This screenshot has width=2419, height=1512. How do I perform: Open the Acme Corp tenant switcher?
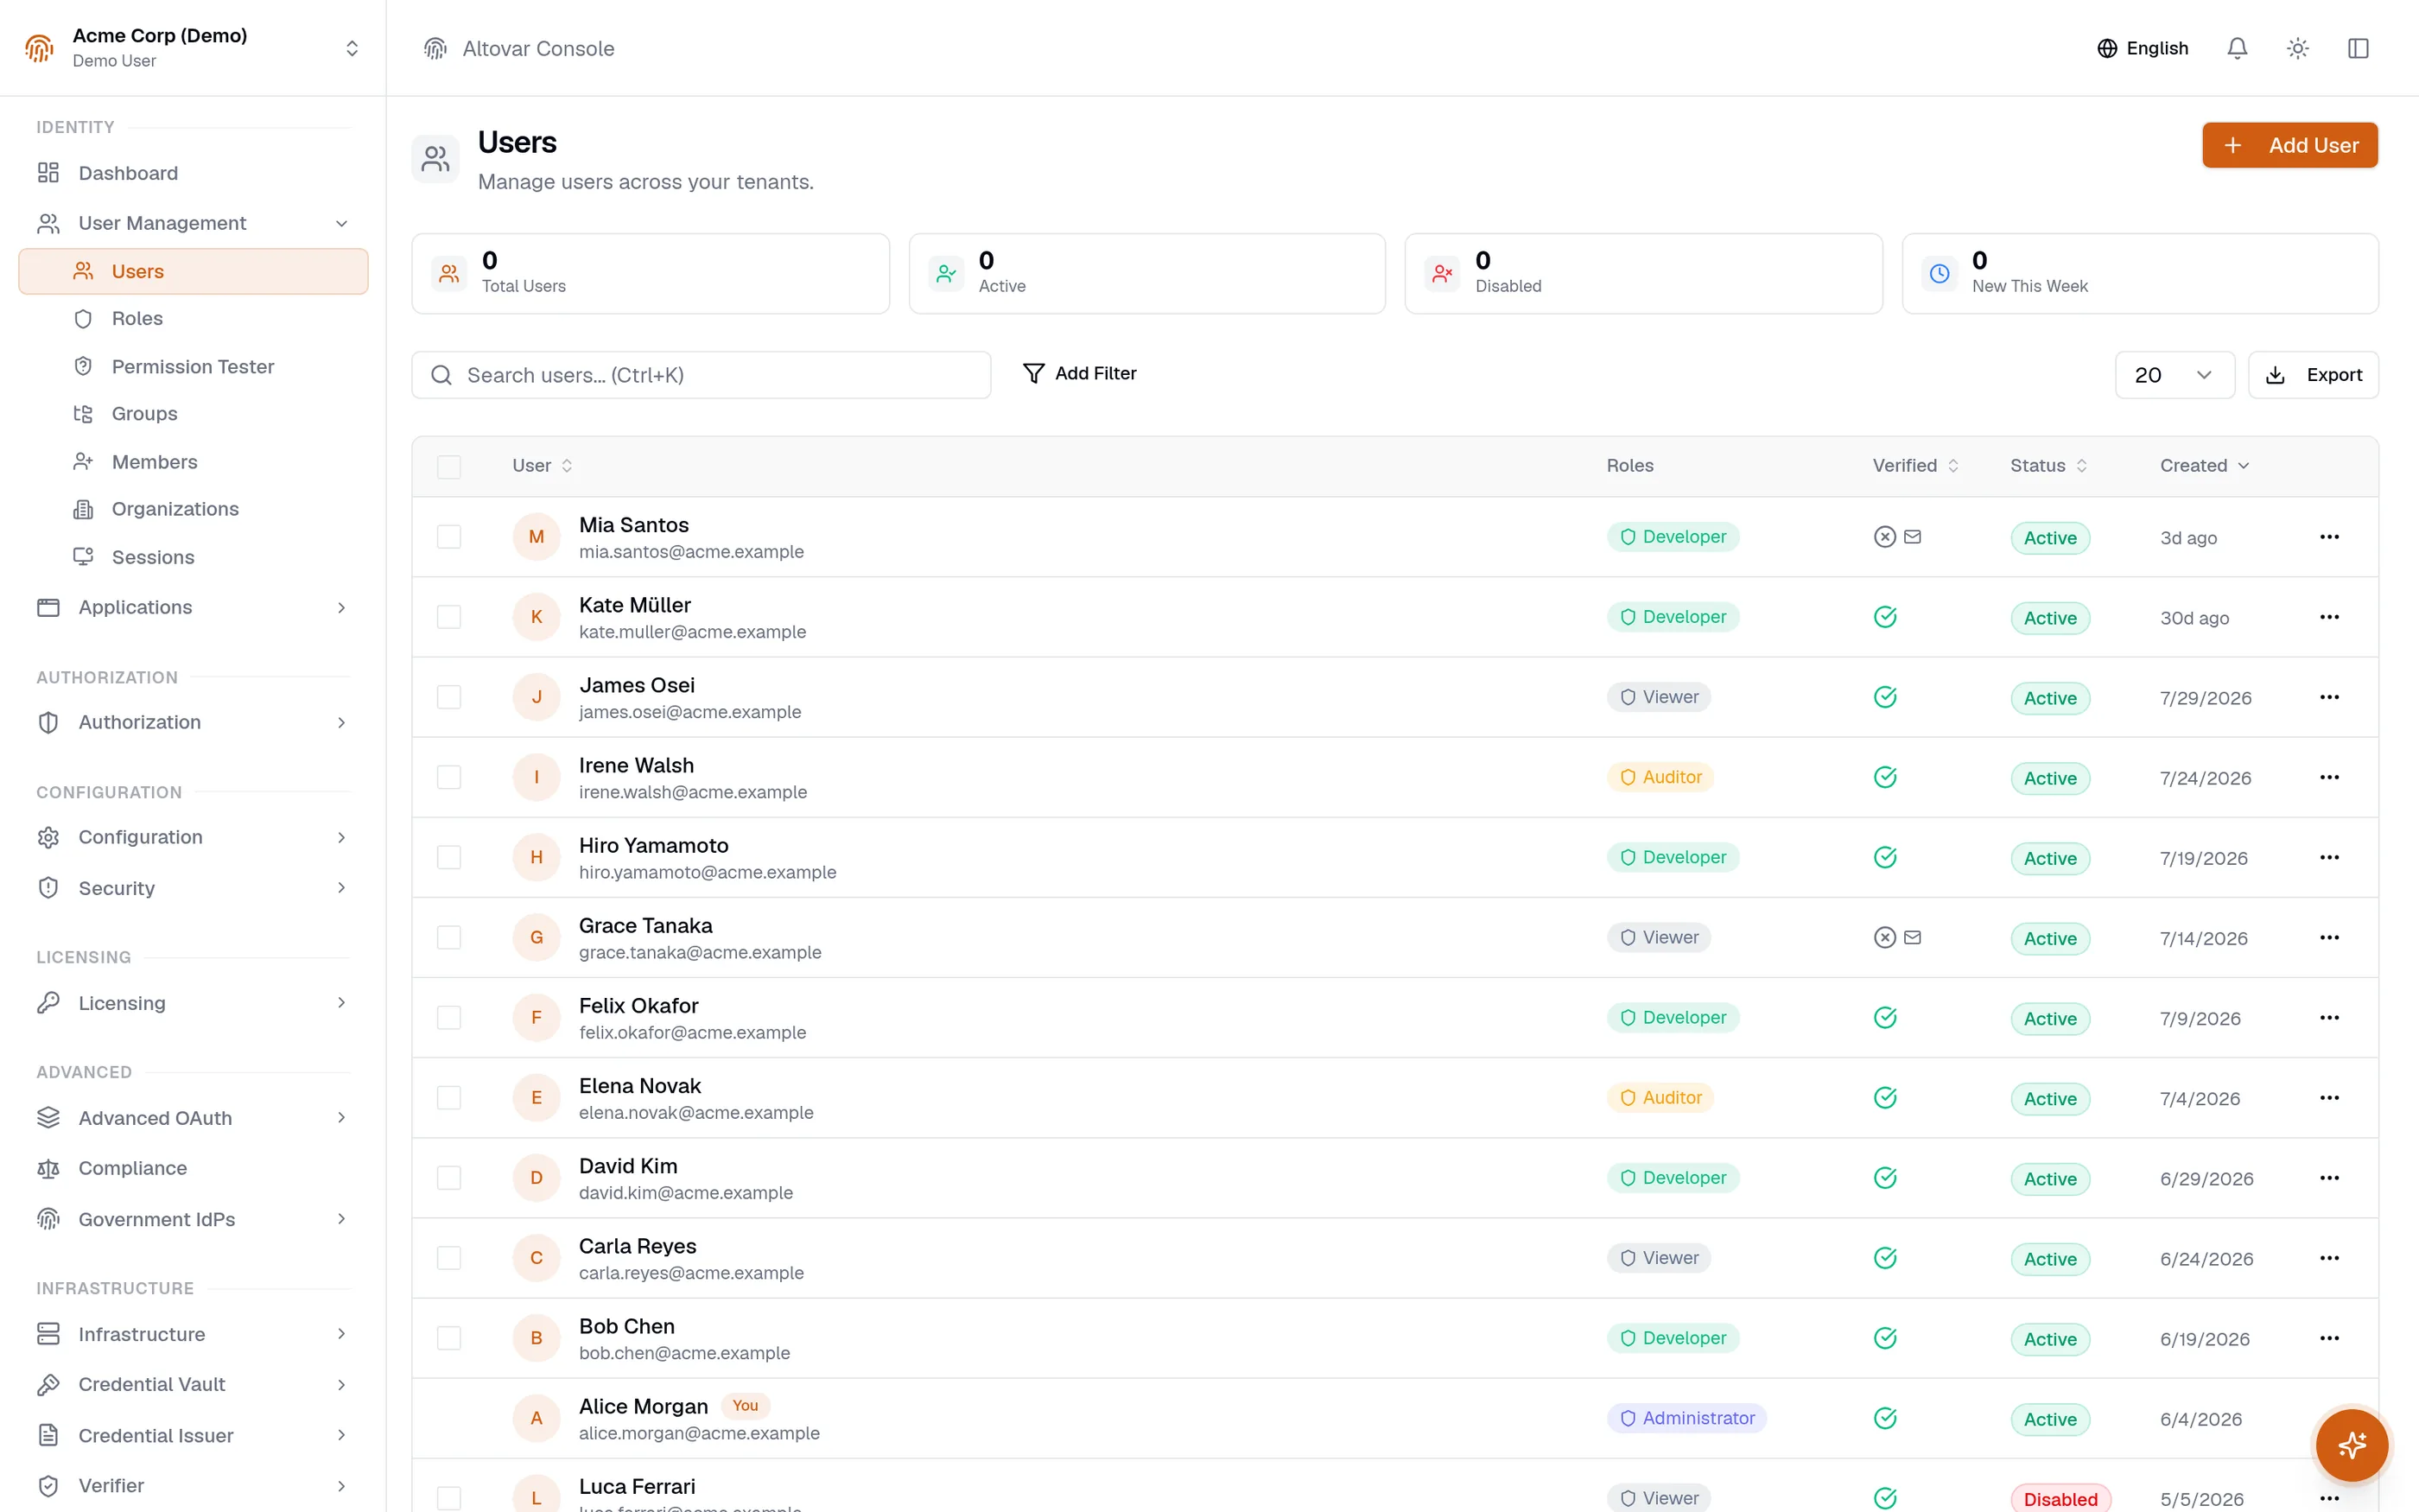coord(193,48)
